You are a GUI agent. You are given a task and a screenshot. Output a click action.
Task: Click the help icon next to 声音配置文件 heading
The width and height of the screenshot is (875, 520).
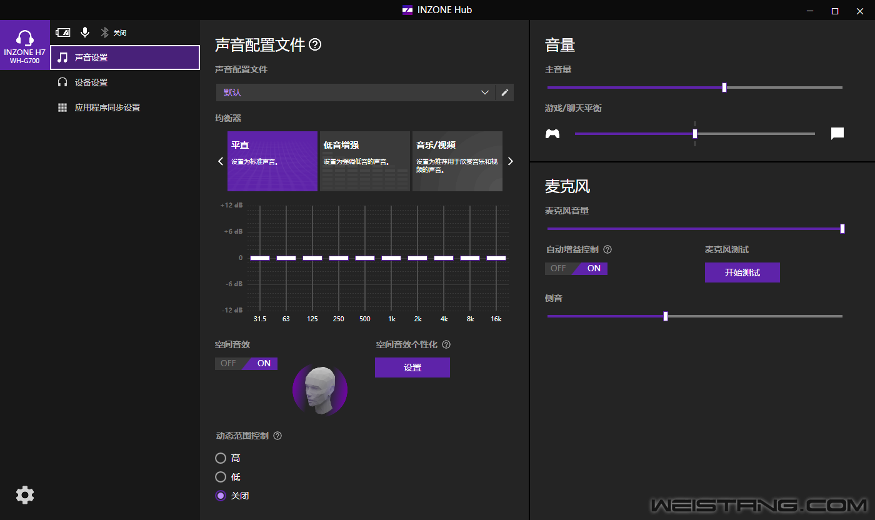pyautogui.click(x=316, y=44)
